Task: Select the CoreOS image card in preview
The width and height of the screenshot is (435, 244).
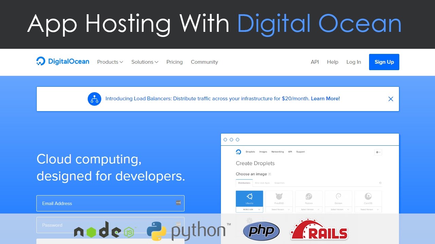Action: (x=368, y=198)
